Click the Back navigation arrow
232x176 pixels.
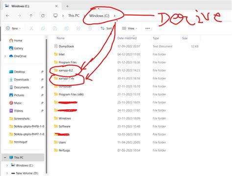[7, 16]
